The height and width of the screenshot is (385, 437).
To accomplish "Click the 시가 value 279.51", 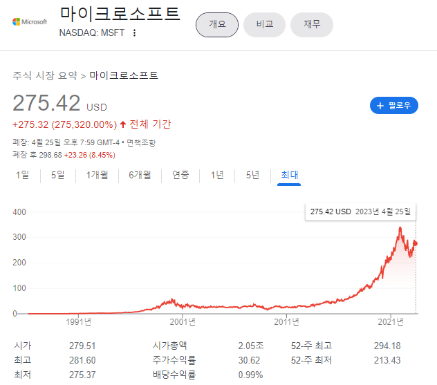I will click(82, 346).
